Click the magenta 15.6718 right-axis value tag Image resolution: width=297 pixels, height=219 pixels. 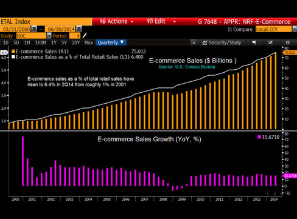click(290, 176)
